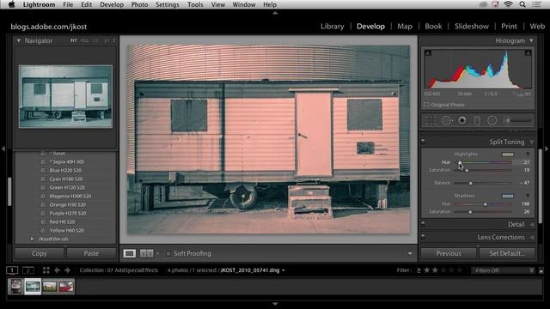Click the Set Default... button

click(x=507, y=253)
